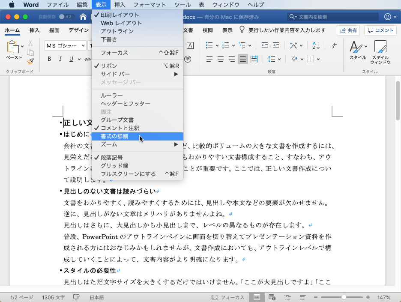The image size is (401, 302).
Task: Click the sort A-Z icon
Action: pos(316,45)
